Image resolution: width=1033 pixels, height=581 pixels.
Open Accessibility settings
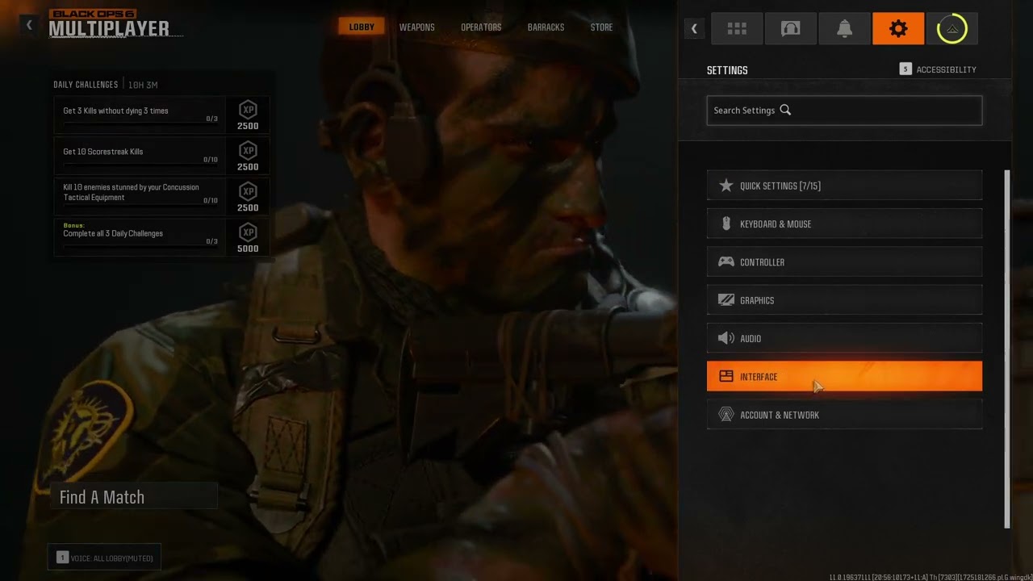point(938,69)
